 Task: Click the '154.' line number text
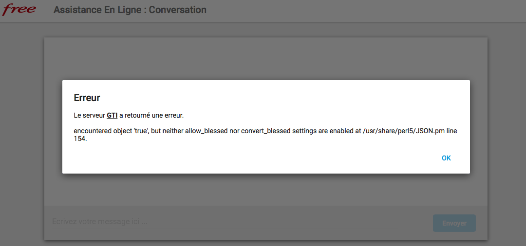80,139
